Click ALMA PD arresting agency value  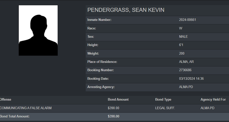click(186, 87)
